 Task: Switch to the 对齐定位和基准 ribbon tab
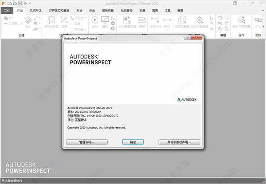coord(59,11)
